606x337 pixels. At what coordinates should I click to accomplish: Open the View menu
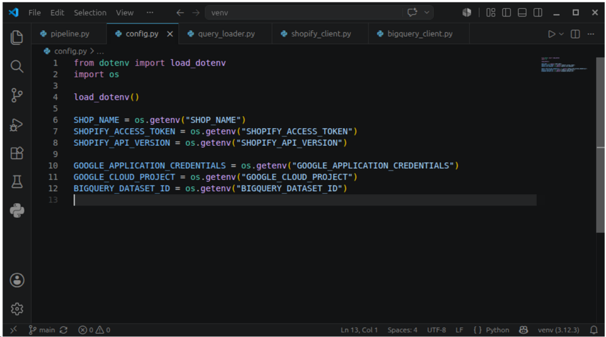point(124,13)
